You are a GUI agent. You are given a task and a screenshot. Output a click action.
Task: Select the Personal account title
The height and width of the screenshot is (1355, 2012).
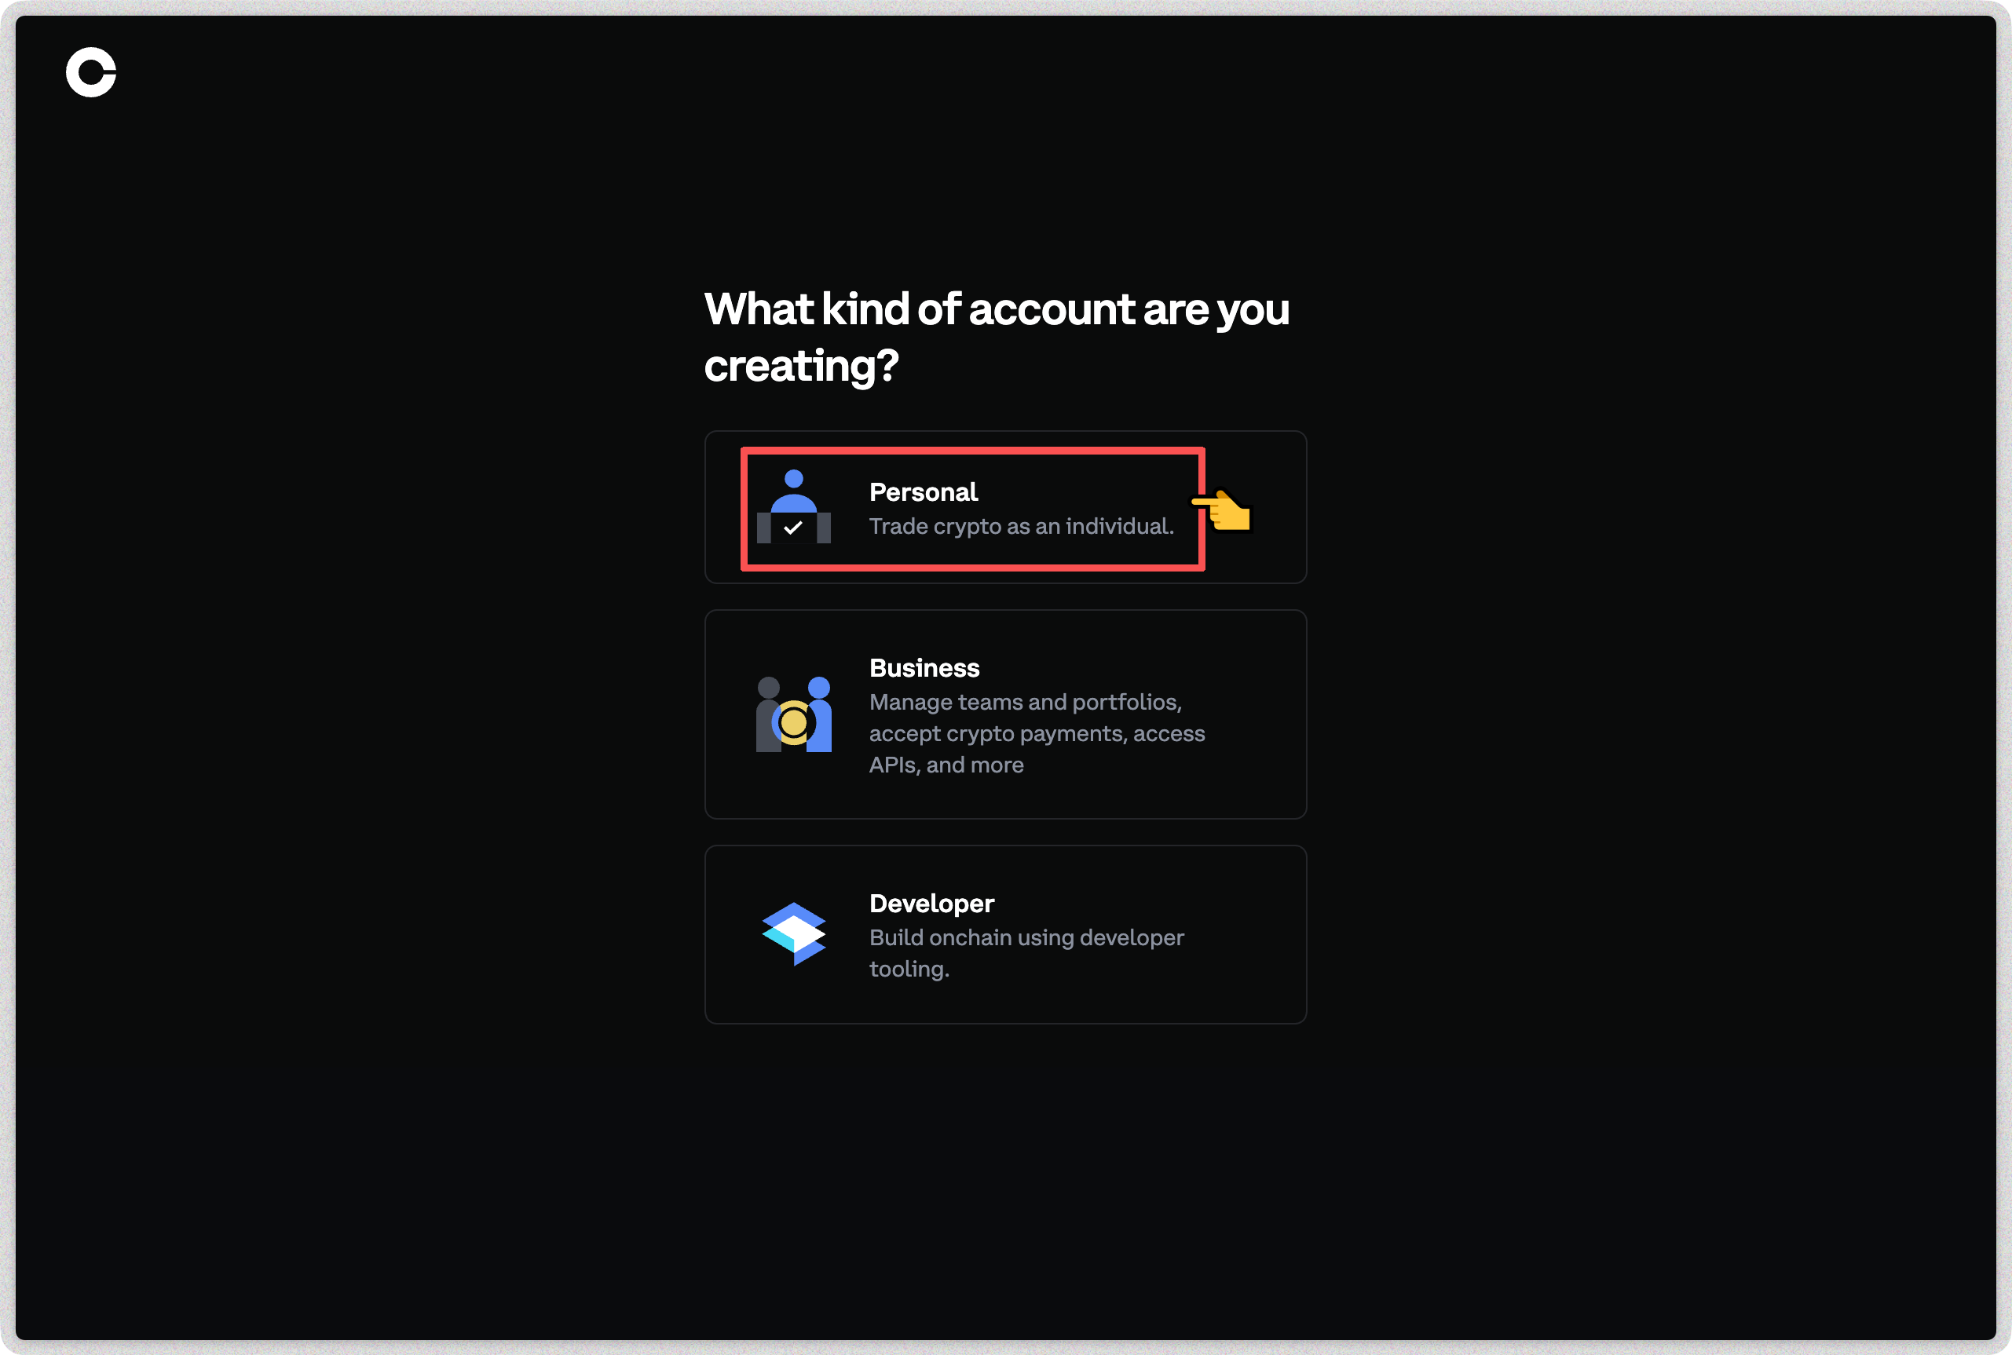[923, 491]
